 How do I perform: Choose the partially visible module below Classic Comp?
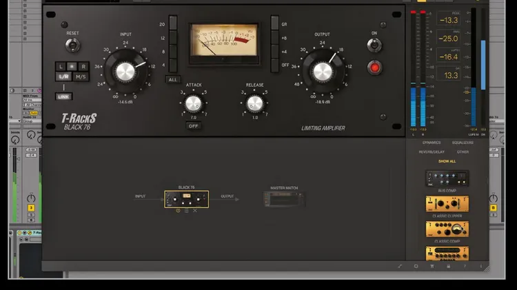447,253
